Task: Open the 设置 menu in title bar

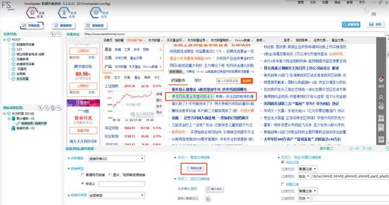Action: (x=325, y=2)
